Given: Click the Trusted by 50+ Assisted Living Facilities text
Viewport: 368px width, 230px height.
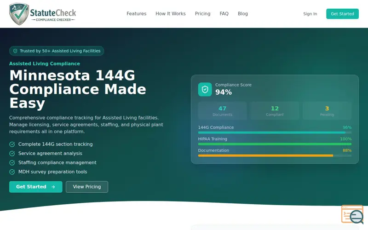Looking at the screenshot, I should point(60,51).
